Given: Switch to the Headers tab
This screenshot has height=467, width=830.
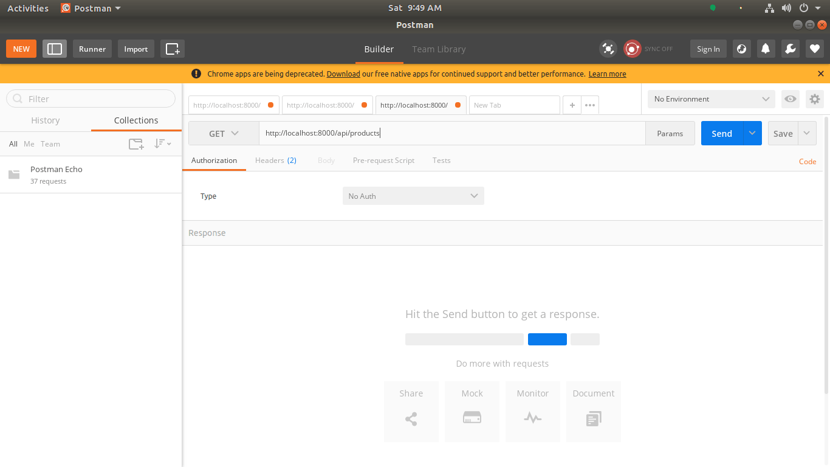Looking at the screenshot, I should (275, 161).
